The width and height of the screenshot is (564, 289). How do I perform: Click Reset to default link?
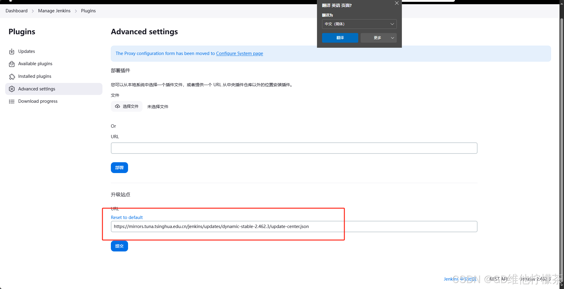127,218
